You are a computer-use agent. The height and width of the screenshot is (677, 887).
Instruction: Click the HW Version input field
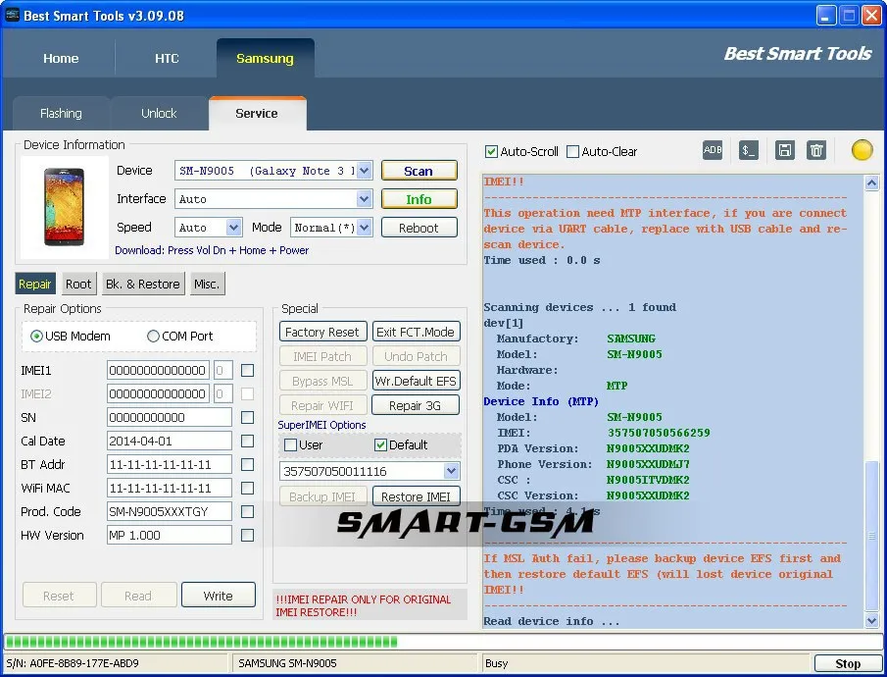(170, 536)
